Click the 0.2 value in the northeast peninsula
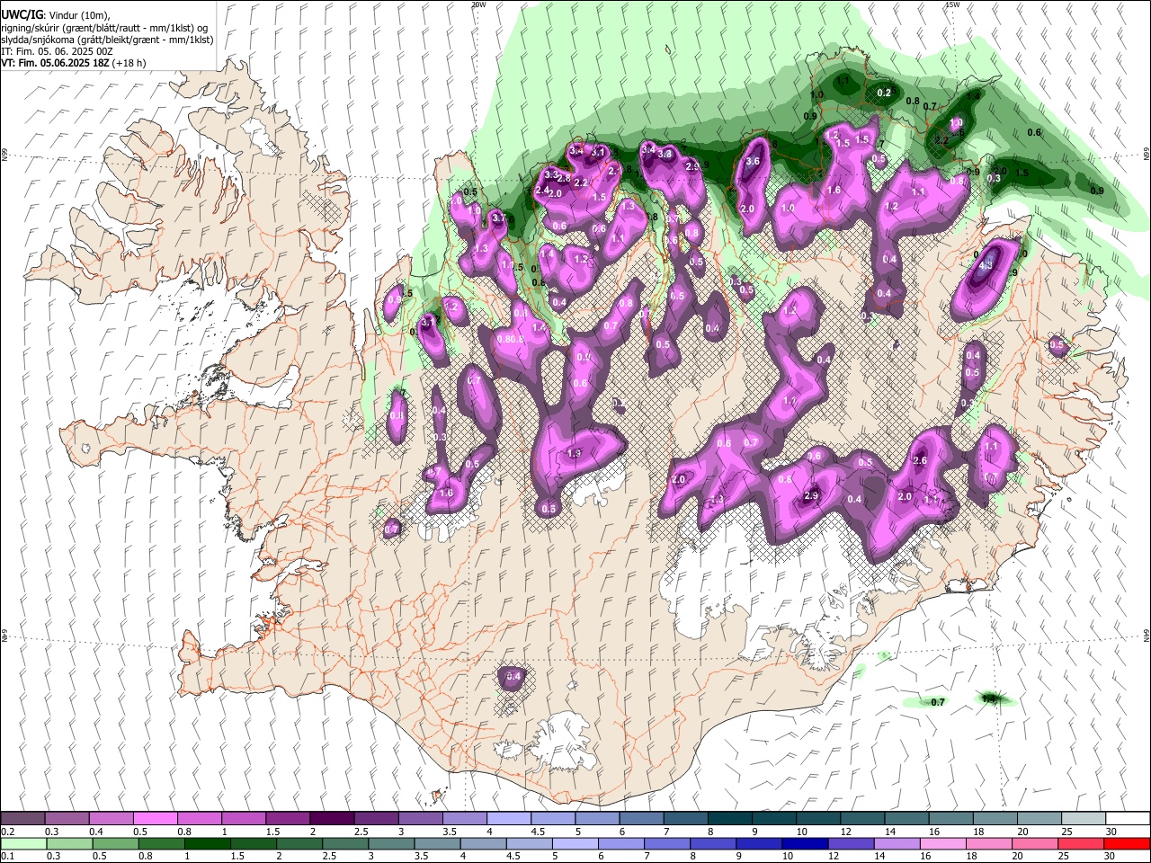 coord(884,93)
